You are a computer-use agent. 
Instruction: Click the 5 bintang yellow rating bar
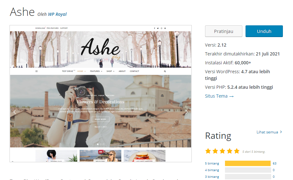point(248,163)
